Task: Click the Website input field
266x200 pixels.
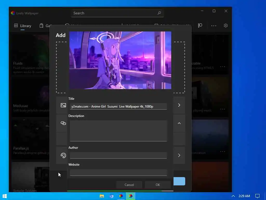Action: pos(118,172)
